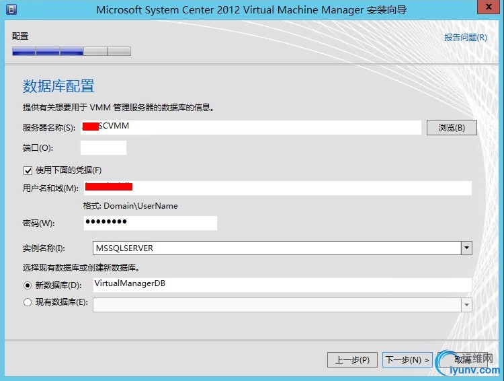Click the 上一步(P) previous button
The image size is (504, 381).
click(x=352, y=359)
